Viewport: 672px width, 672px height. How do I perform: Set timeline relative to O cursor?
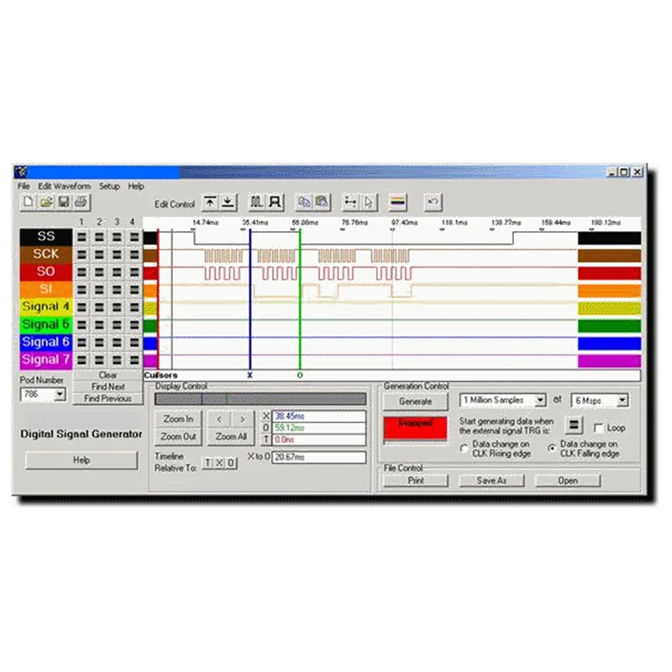(231, 463)
